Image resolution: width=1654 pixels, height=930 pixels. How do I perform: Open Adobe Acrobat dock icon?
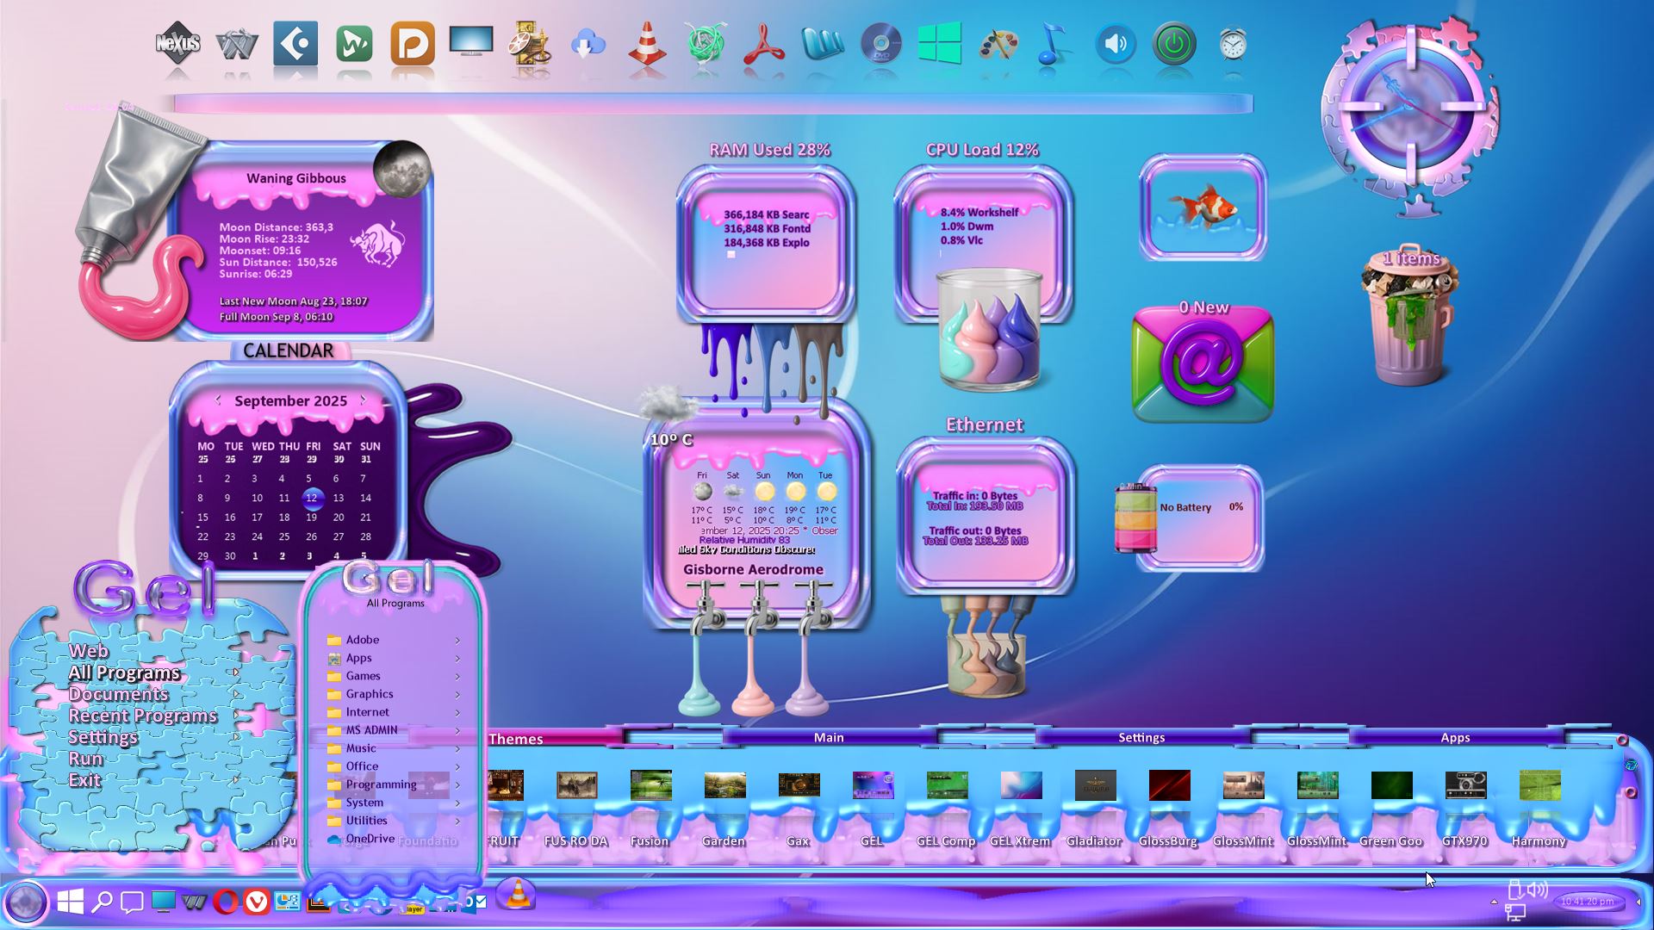(764, 43)
